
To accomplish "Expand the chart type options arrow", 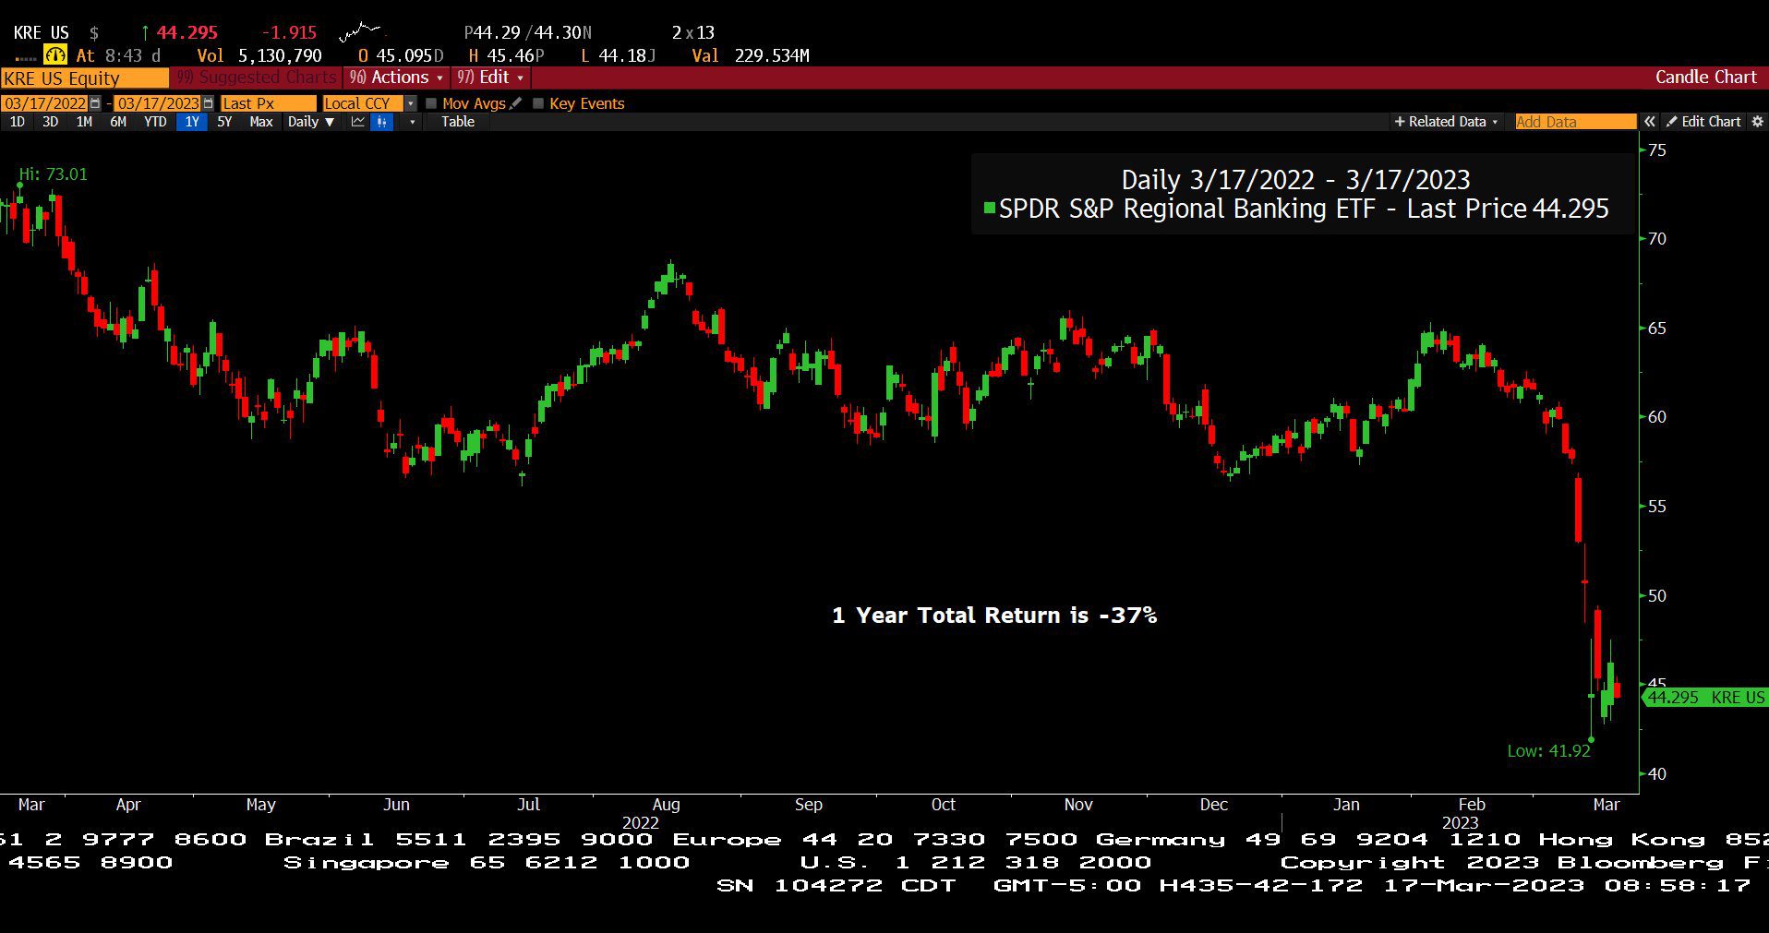I will 412,122.
